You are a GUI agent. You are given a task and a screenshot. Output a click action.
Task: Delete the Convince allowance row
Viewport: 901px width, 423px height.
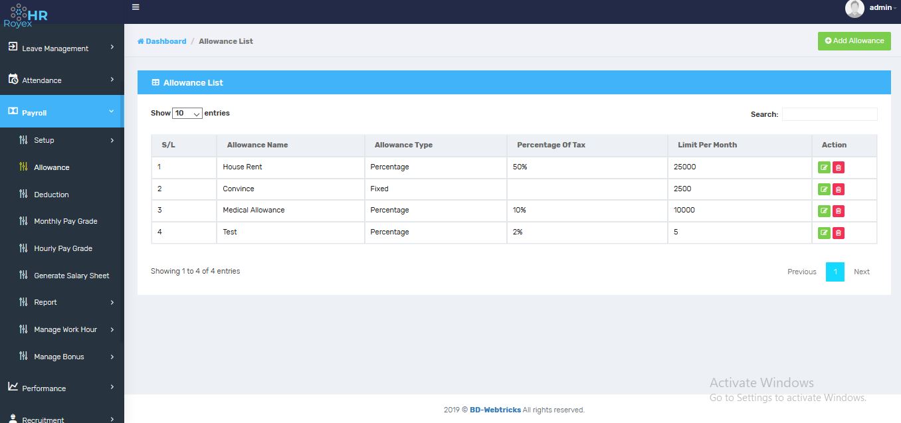point(839,189)
